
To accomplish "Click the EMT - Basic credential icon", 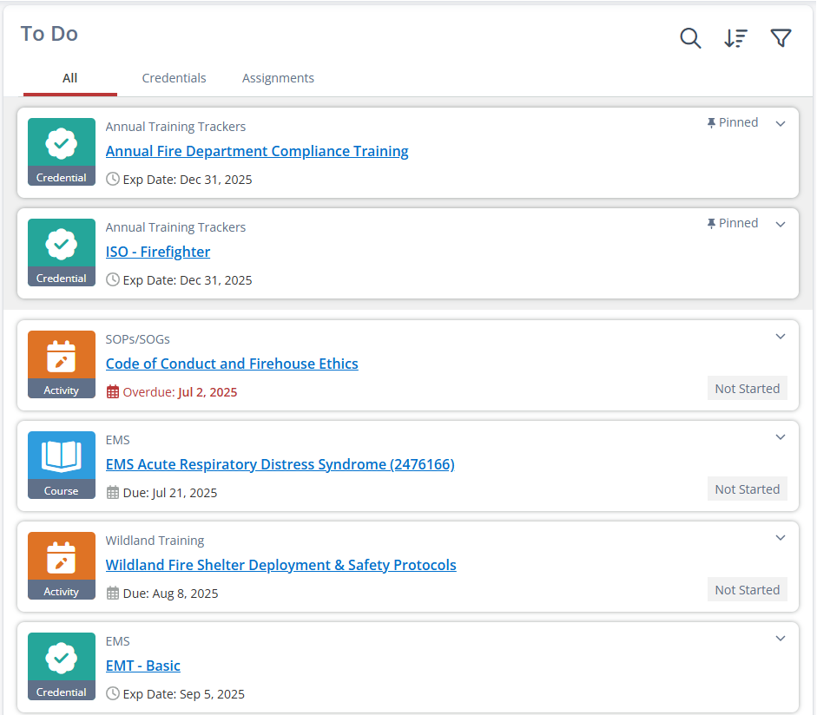I will click(62, 658).
